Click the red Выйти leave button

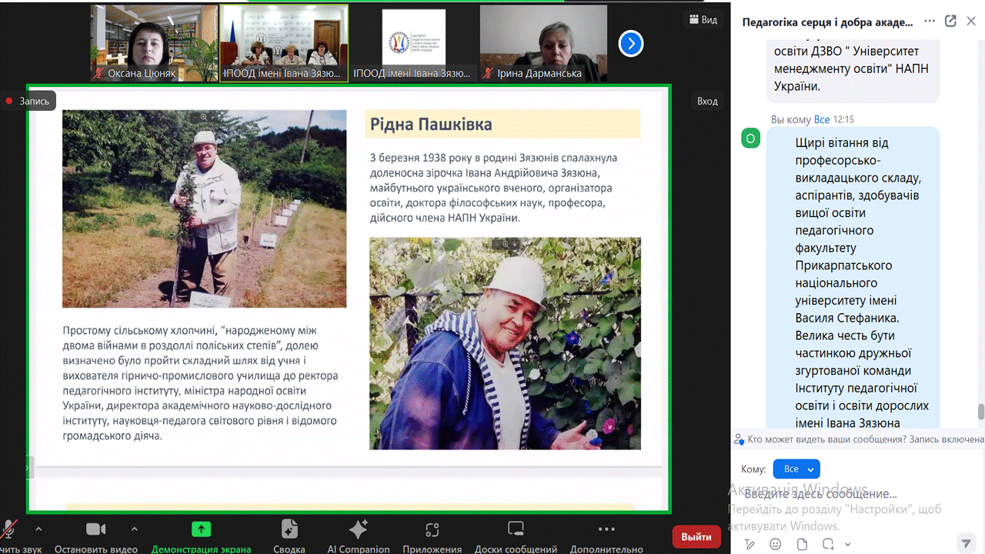point(696,536)
